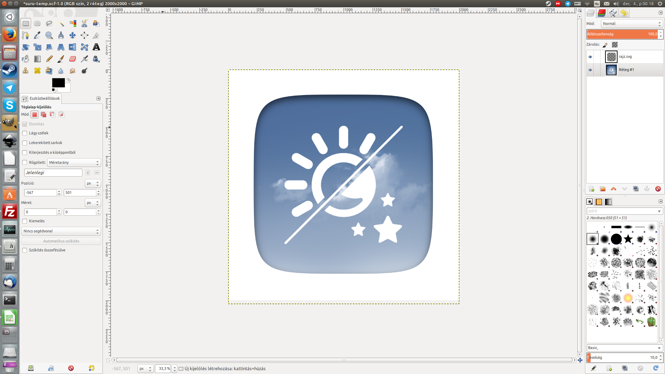Switch to the Channels dock tab
The image size is (665, 374).
(602, 13)
